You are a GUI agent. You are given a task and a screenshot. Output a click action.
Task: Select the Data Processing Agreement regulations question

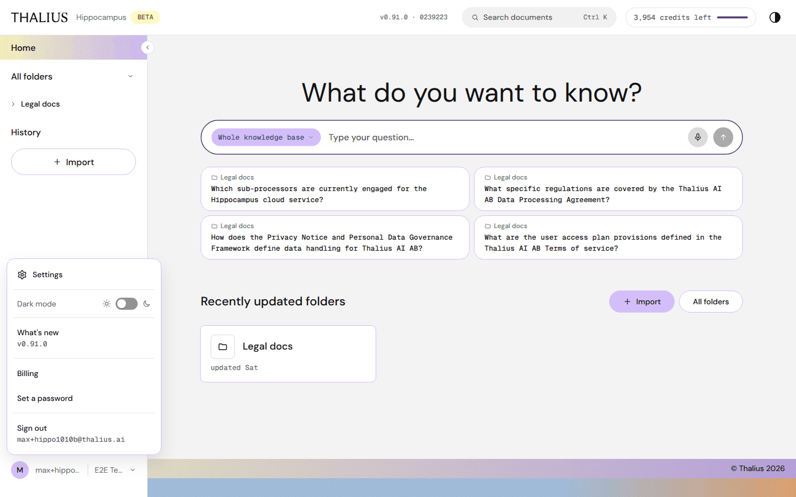[608, 189]
